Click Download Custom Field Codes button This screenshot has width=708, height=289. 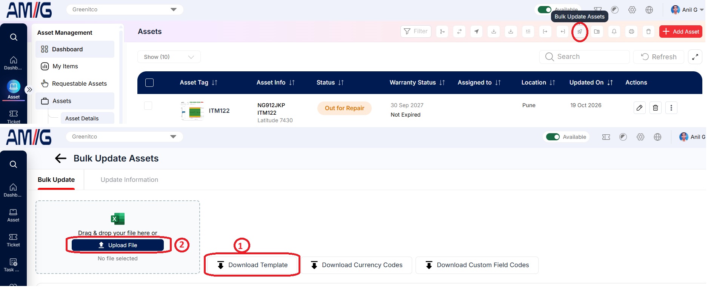tap(477, 265)
